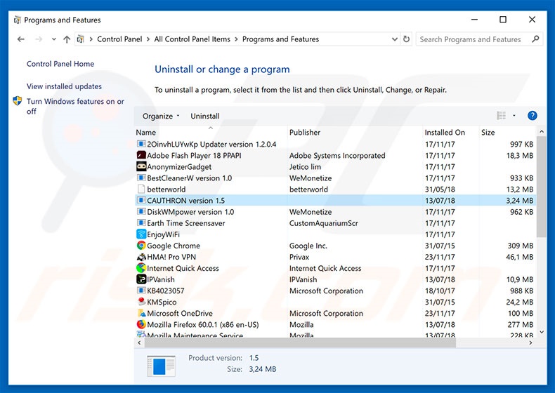The width and height of the screenshot is (555, 393).
Task: Click the Uninstall toolbar button
Action: coord(205,116)
